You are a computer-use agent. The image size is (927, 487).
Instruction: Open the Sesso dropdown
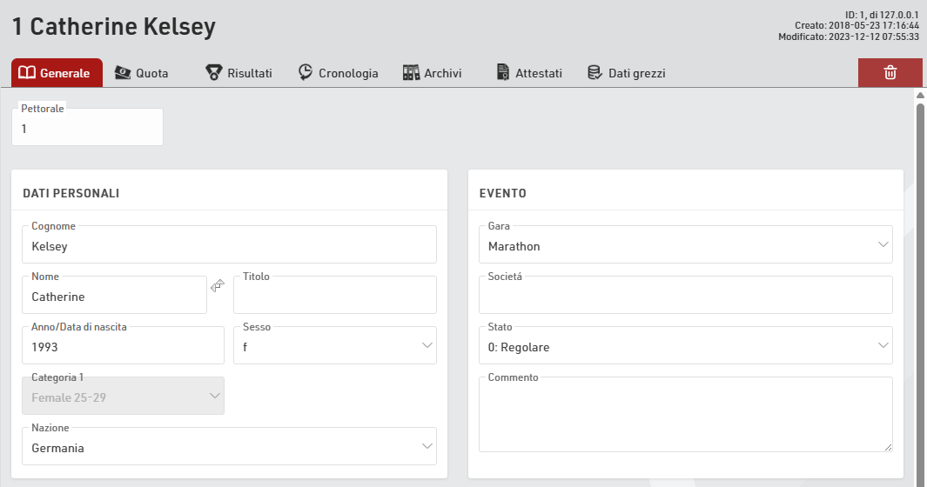coord(334,346)
